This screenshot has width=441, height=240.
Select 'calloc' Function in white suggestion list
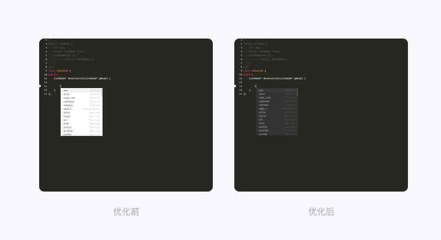[81, 112]
